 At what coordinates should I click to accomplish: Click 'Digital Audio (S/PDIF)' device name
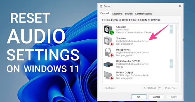tap(128, 61)
